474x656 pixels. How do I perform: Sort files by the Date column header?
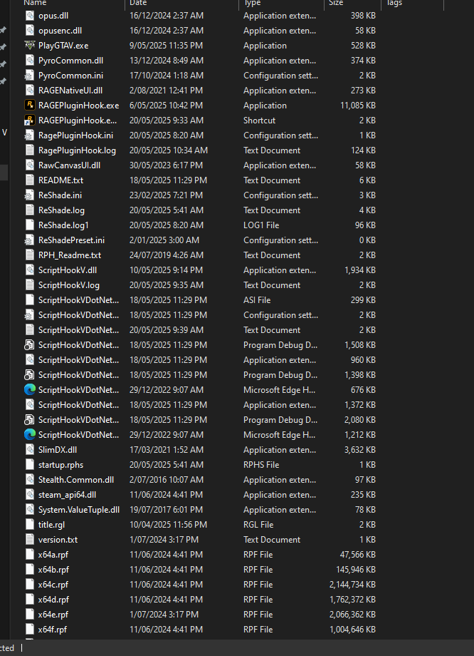coord(138,3)
